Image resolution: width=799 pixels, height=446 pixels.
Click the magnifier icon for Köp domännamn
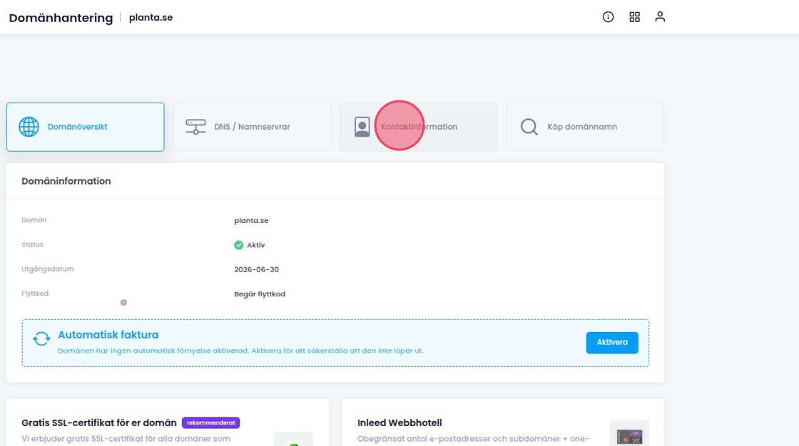click(529, 127)
